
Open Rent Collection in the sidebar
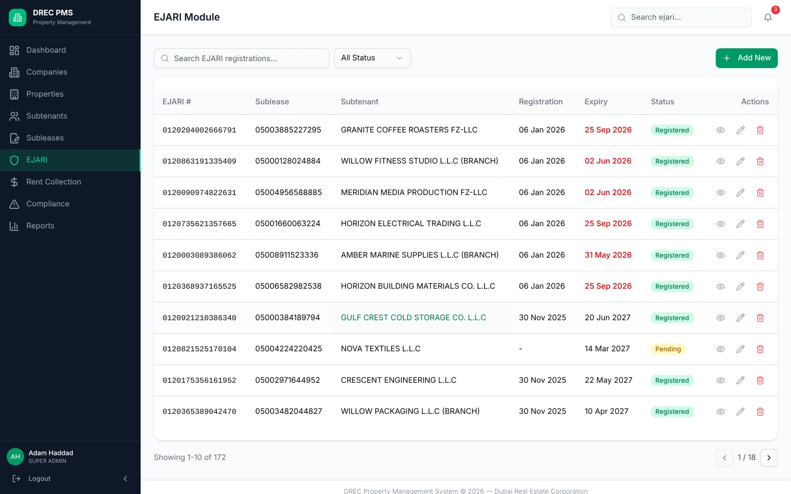pyautogui.click(x=70, y=182)
